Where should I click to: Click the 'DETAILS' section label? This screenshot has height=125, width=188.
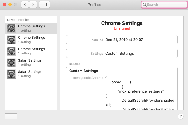tap(75, 64)
